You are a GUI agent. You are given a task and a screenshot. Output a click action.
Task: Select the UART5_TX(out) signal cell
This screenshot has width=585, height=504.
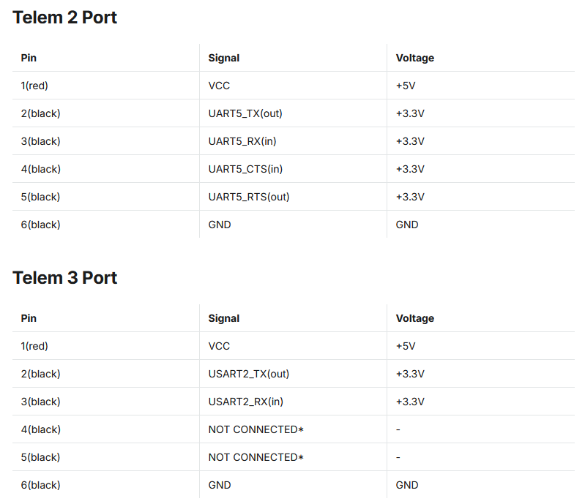click(245, 113)
